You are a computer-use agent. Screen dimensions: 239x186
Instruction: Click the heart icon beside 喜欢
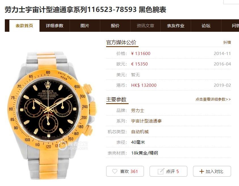tap(115, 171)
